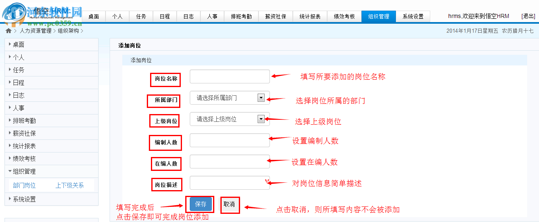Select the 统计报表 top tab

[310, 16]
